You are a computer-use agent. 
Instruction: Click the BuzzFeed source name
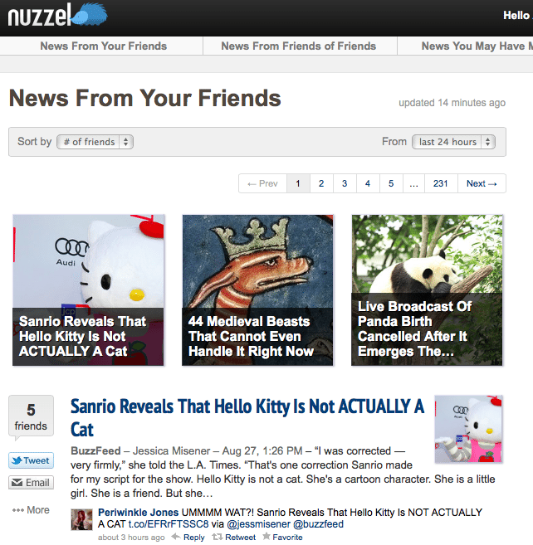coord(95,450)
